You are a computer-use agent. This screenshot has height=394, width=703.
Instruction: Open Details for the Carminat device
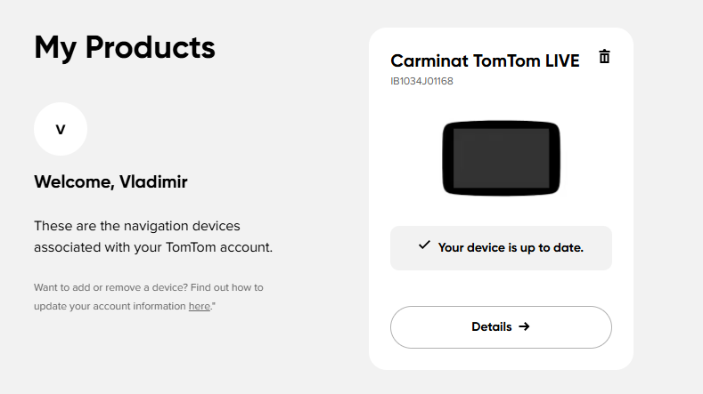501,326
